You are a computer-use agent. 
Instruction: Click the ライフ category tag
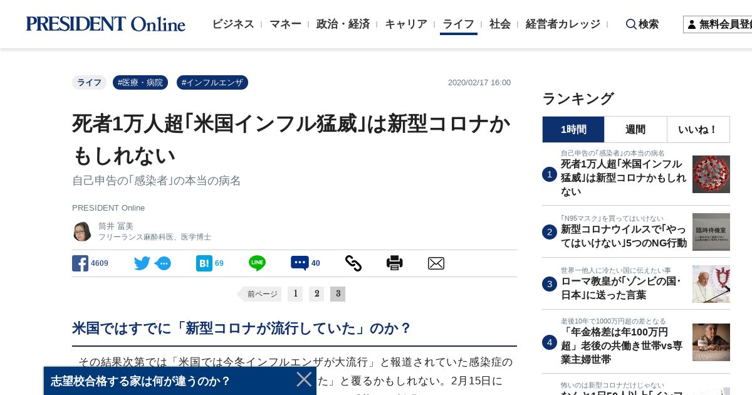(x=89, y=83)
